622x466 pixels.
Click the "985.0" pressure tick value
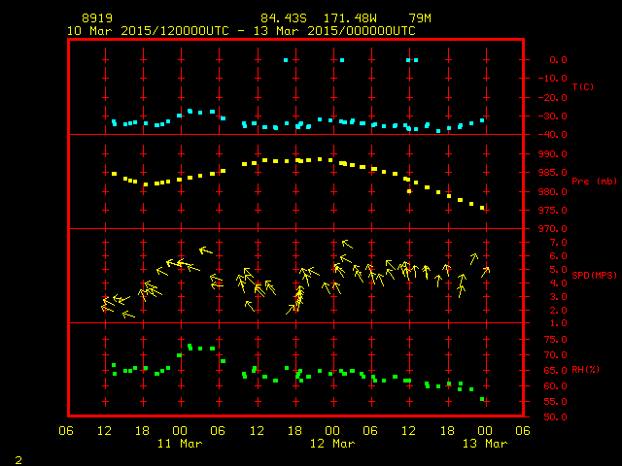[553, 173]
